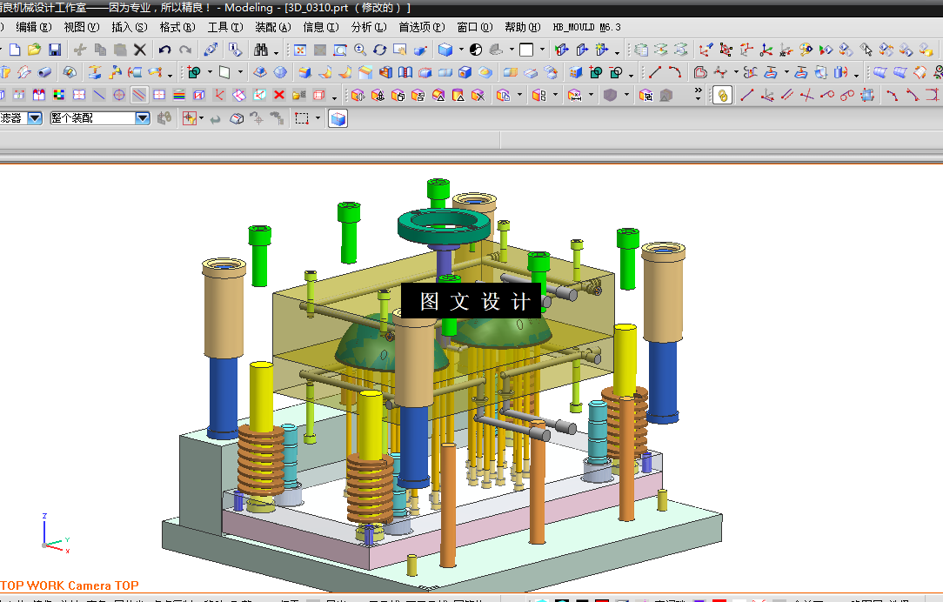943x602 pixels.
Task: Expand the snap point filter dropdown arrow
Action: point(201,118)
